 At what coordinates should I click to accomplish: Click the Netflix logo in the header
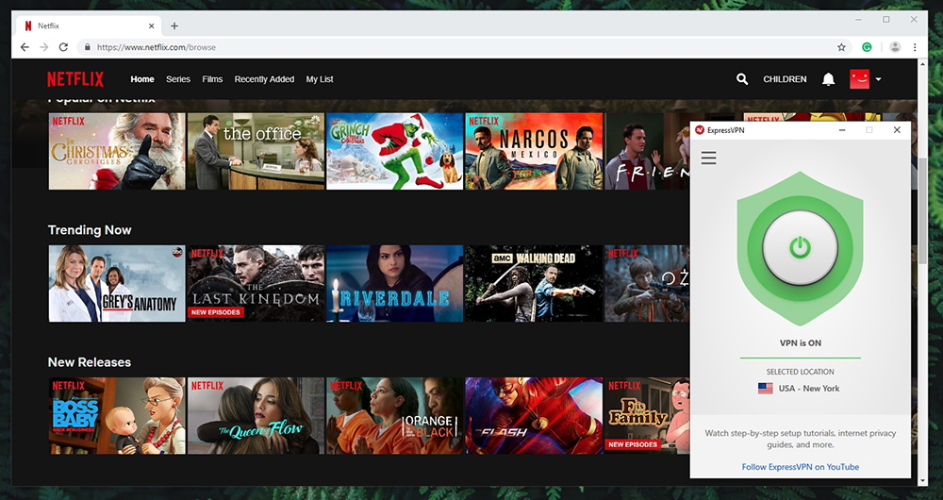[x=75, y=79]
